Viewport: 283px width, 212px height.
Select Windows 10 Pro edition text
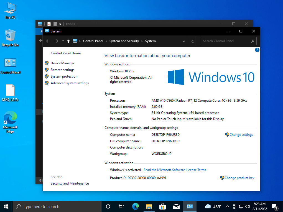pyautogui.click(x=122, y=71)
